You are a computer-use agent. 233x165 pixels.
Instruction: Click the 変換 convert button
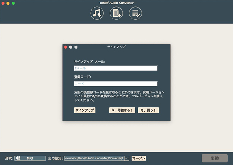click(x=214, y=158)
